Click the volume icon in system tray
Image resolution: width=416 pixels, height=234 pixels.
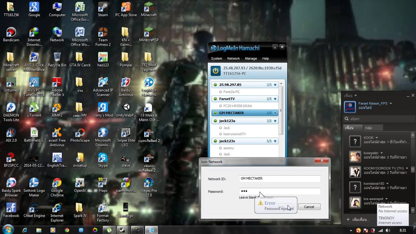(x=388, y=230)
